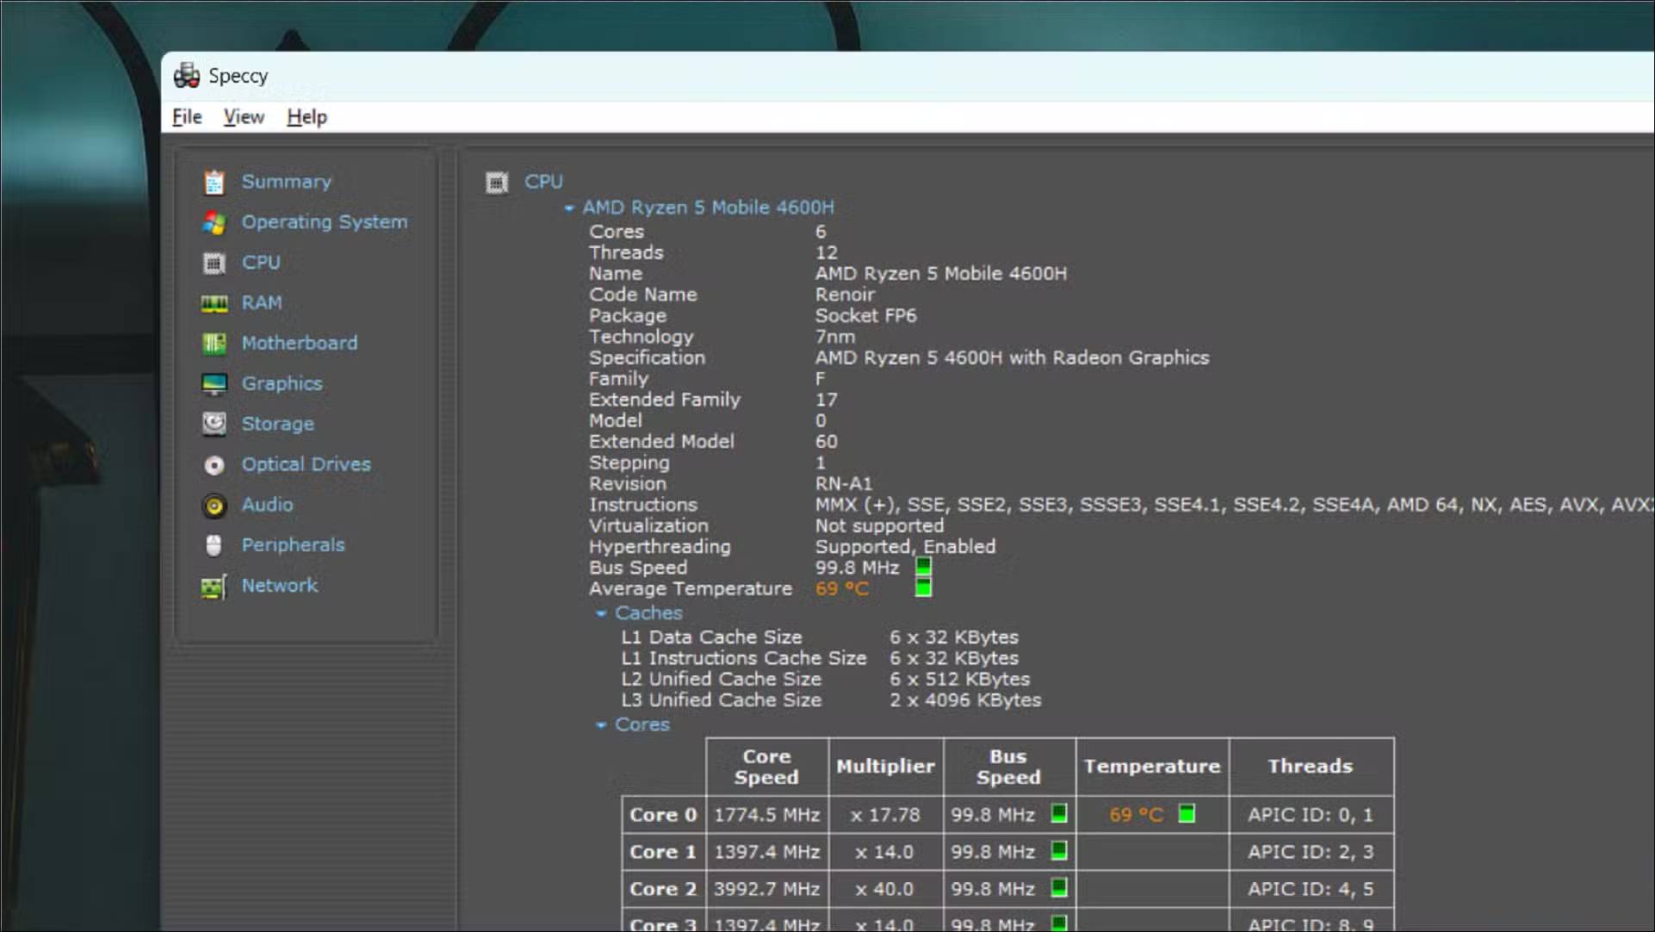The height and width of the screenshot is (932, 1655).
Task: Click the Optical Drives disc icon
Action: pyautogui.click(x=214, y=465)
